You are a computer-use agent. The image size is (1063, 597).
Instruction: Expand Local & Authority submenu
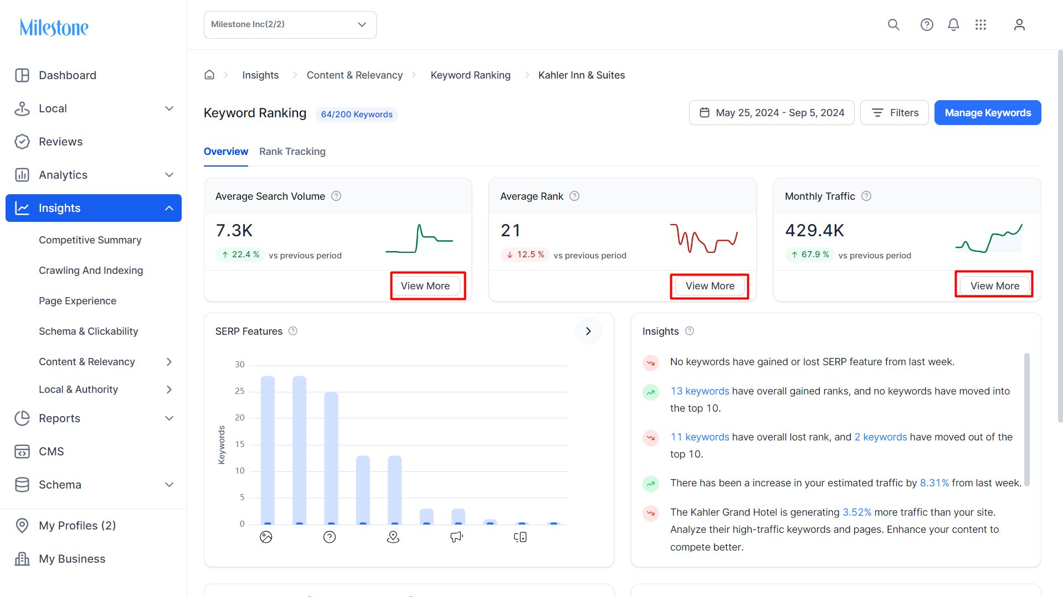(170, 390)
